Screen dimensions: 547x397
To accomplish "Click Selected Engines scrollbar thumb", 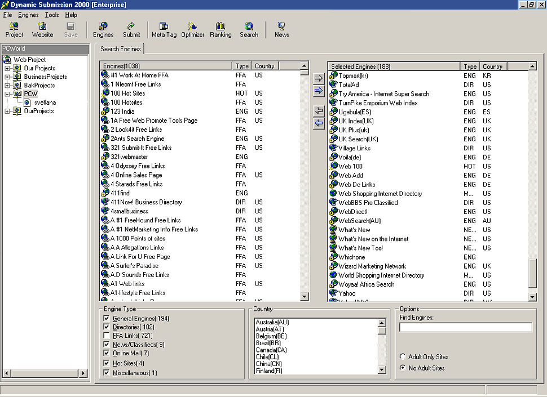I will pos(532,273).
